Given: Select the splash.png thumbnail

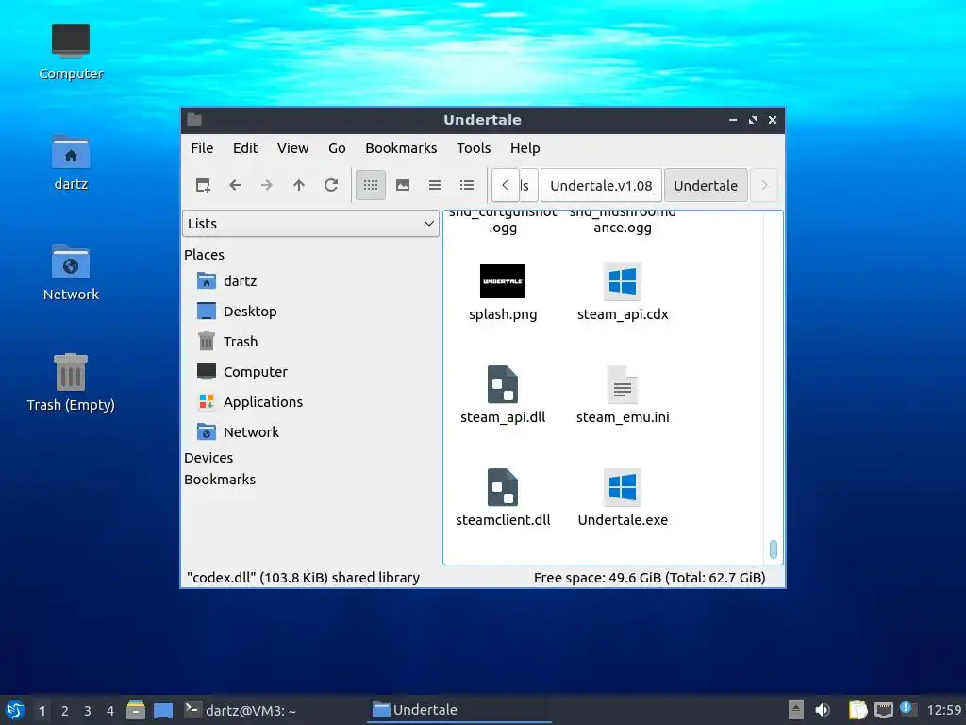Looking at the screenshot, I should click(503, 281).
